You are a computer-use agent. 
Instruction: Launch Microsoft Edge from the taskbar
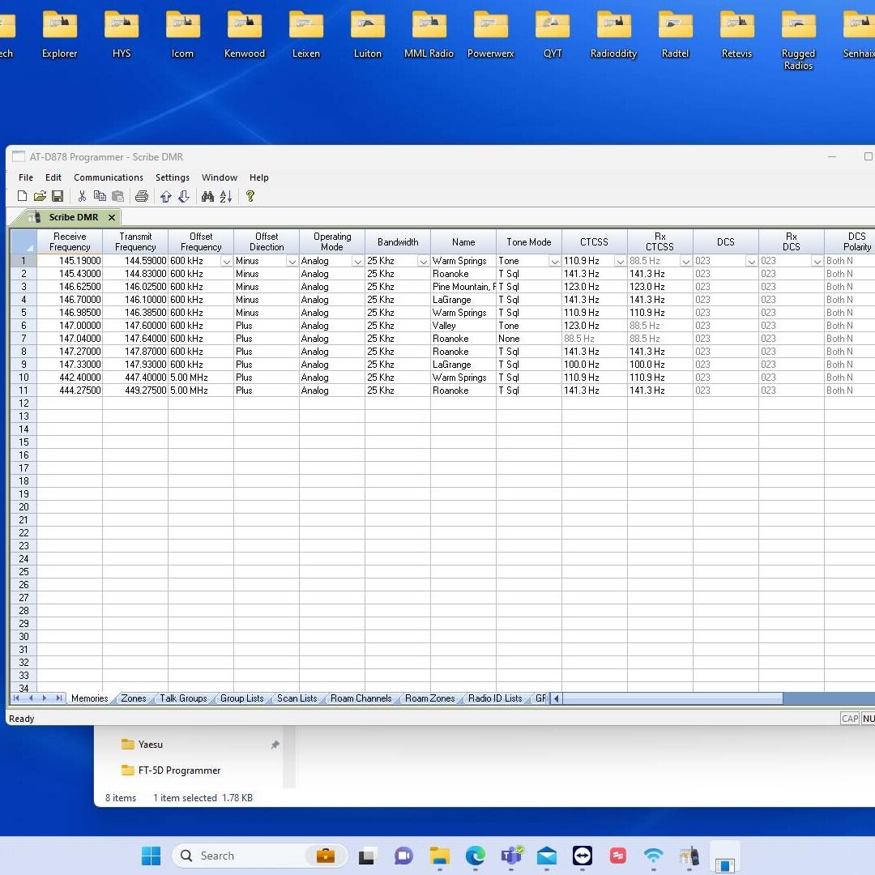click(476, 856)
